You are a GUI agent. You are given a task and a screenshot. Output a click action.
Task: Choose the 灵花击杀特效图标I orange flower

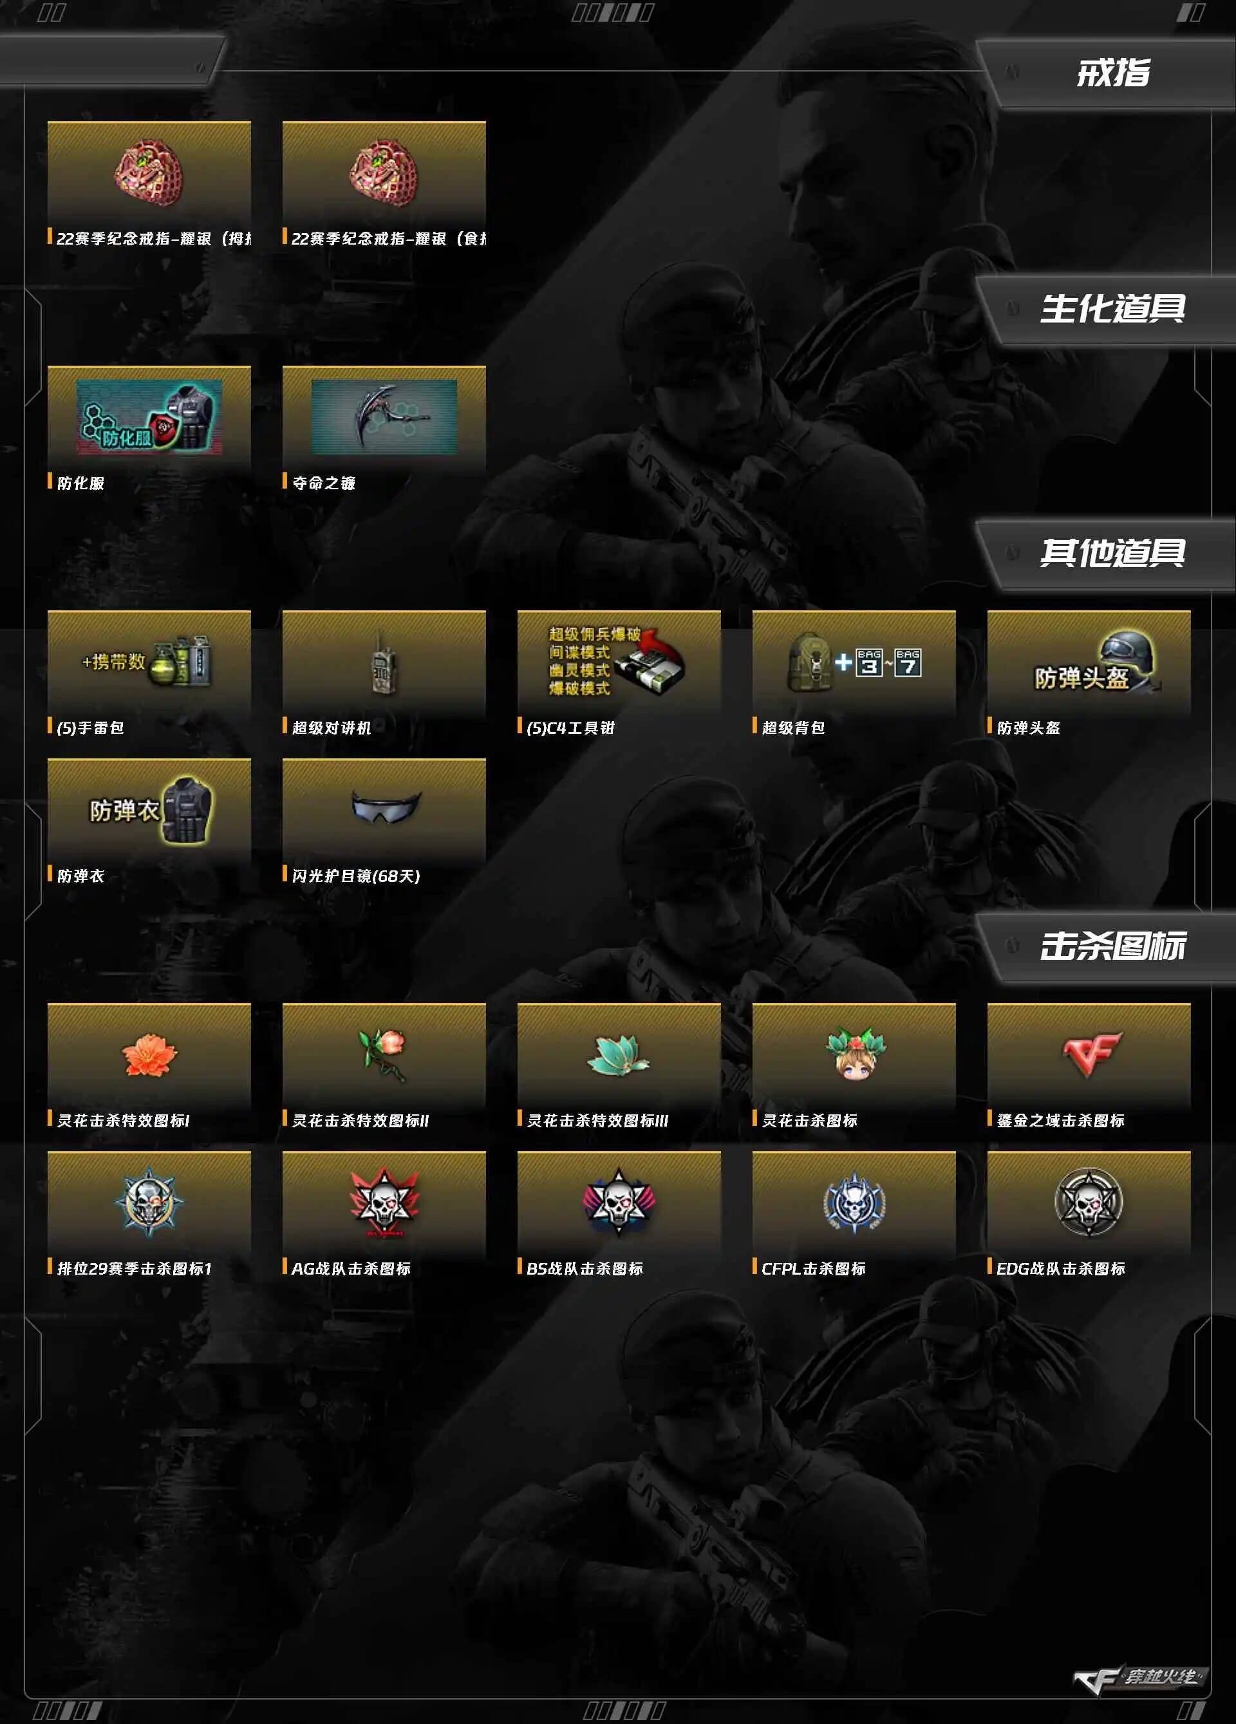pyautogui.click(x=149, y=1054)
